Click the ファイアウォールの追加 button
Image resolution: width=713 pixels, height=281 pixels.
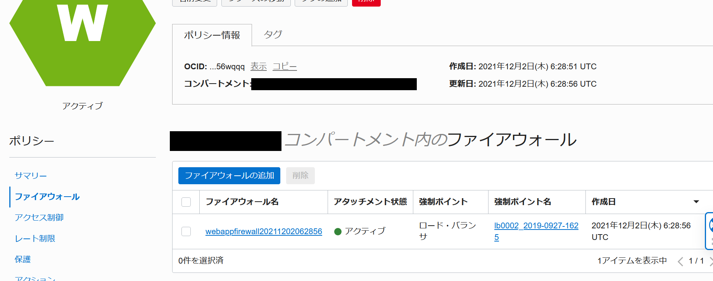pos(229,176)
